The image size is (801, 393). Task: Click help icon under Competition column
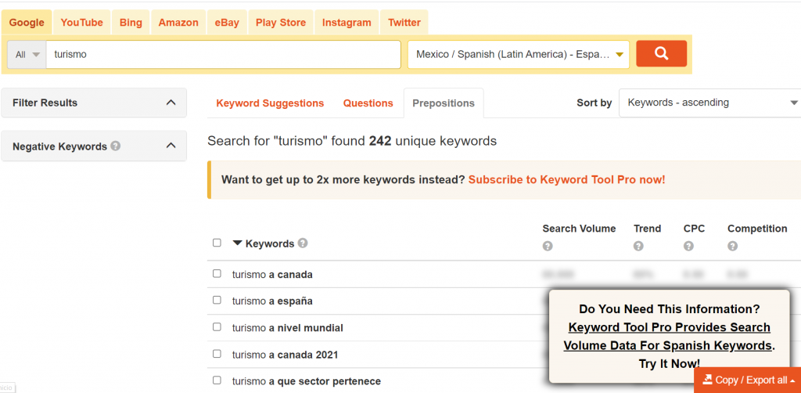[732, 246]
